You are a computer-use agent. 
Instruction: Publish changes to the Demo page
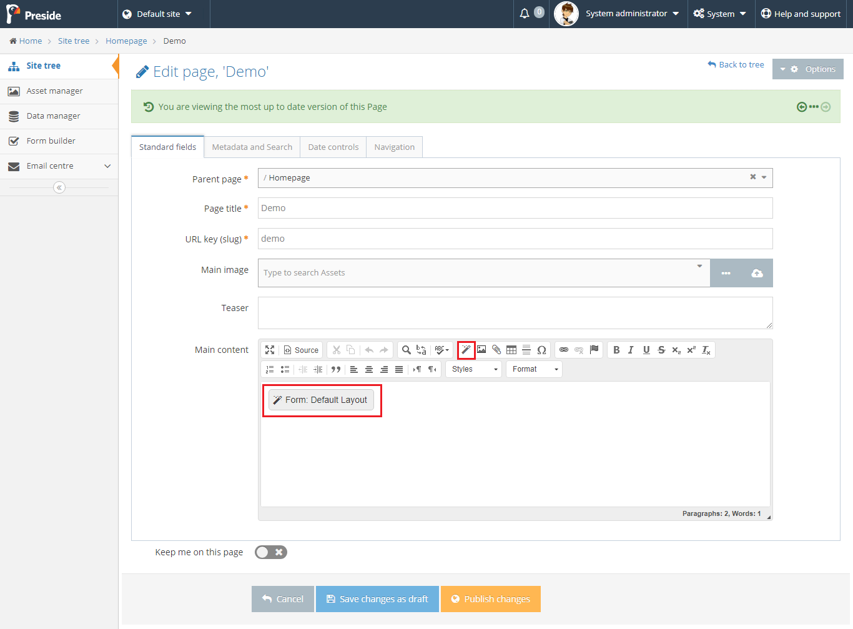491,598
